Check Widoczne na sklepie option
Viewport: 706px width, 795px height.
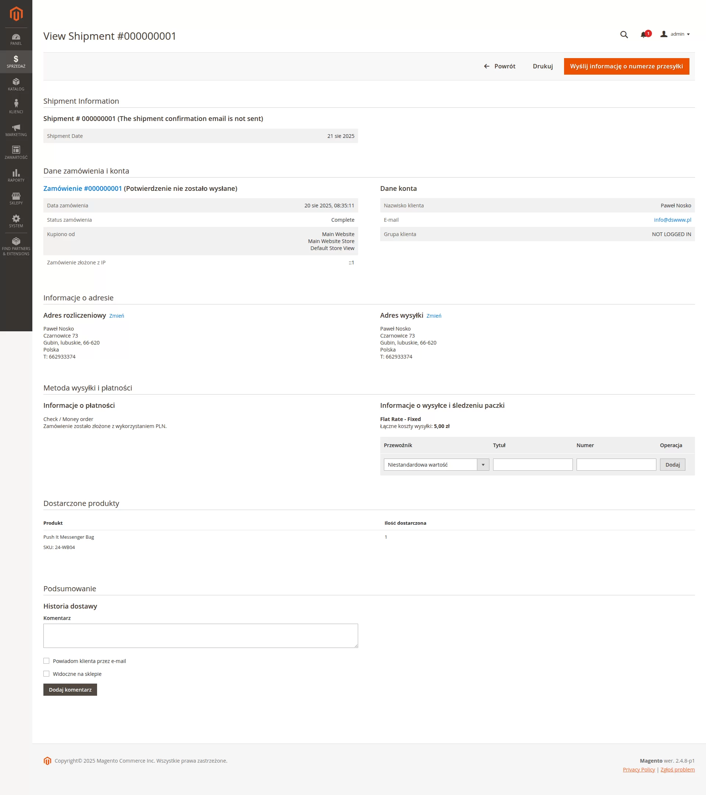click(46, 674)
